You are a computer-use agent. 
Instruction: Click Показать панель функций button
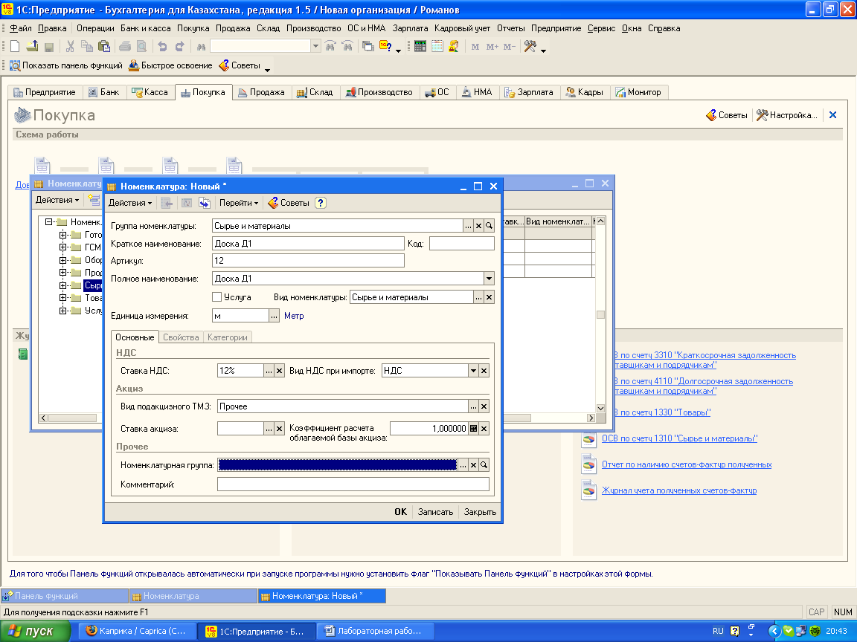click(x=66, y=65)
